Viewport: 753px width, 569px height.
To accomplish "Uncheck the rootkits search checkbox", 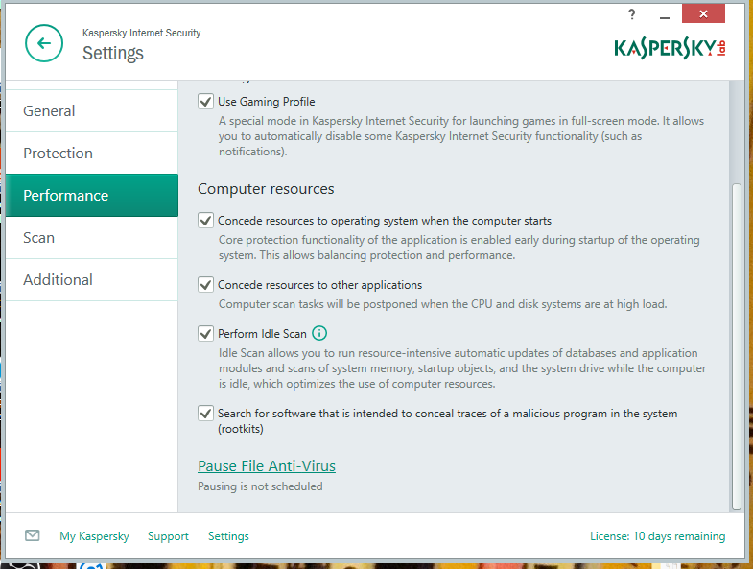I will tap(205, 414).
